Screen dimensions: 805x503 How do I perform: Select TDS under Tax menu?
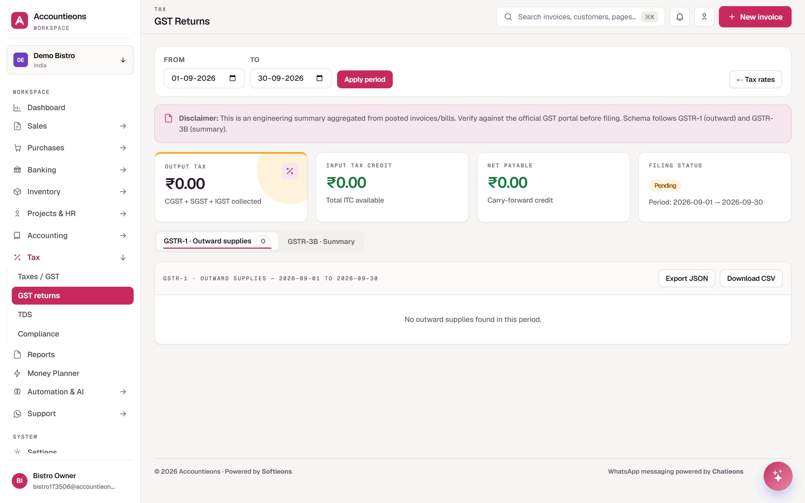(x=25, y=315)
